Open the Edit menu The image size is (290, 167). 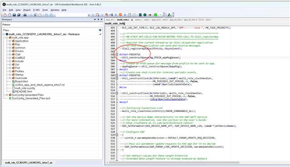(11, 10)
